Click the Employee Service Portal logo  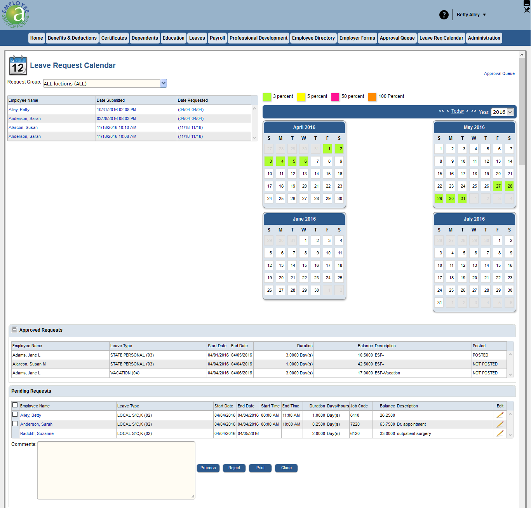pos(16,15)
